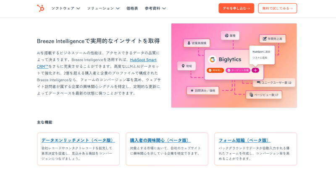Click the 興味関心 checked tag
The width and height of the screenshot is (336, 175).
[215, 70]
